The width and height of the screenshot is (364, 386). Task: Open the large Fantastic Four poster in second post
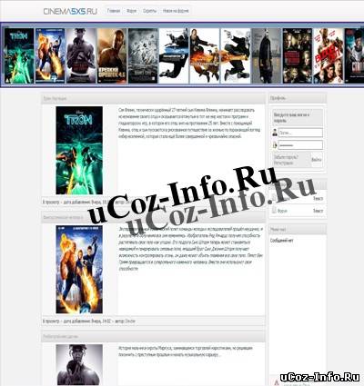(x=79, y=270)
